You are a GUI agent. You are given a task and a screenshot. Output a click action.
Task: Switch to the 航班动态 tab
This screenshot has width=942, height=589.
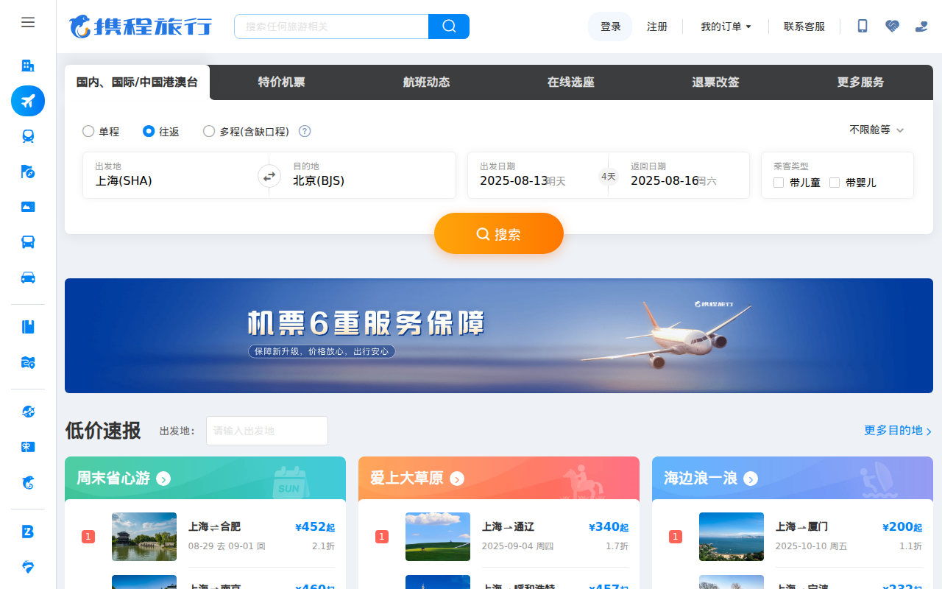(x=426, y=82)
